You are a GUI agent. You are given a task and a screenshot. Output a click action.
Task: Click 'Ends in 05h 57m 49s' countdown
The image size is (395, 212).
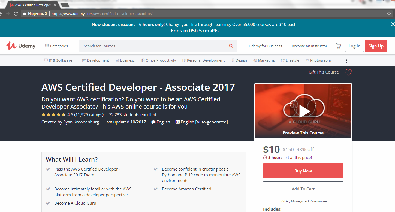[195, 31]
